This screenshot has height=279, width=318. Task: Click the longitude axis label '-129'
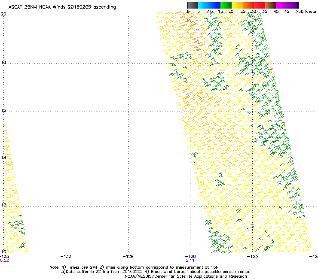pyautogui.click(x=128, y=257)
